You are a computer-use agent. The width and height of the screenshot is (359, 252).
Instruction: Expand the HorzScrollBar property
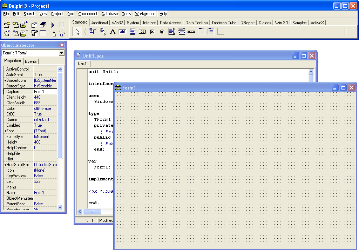pyautogui.click(x=5, y=165)
